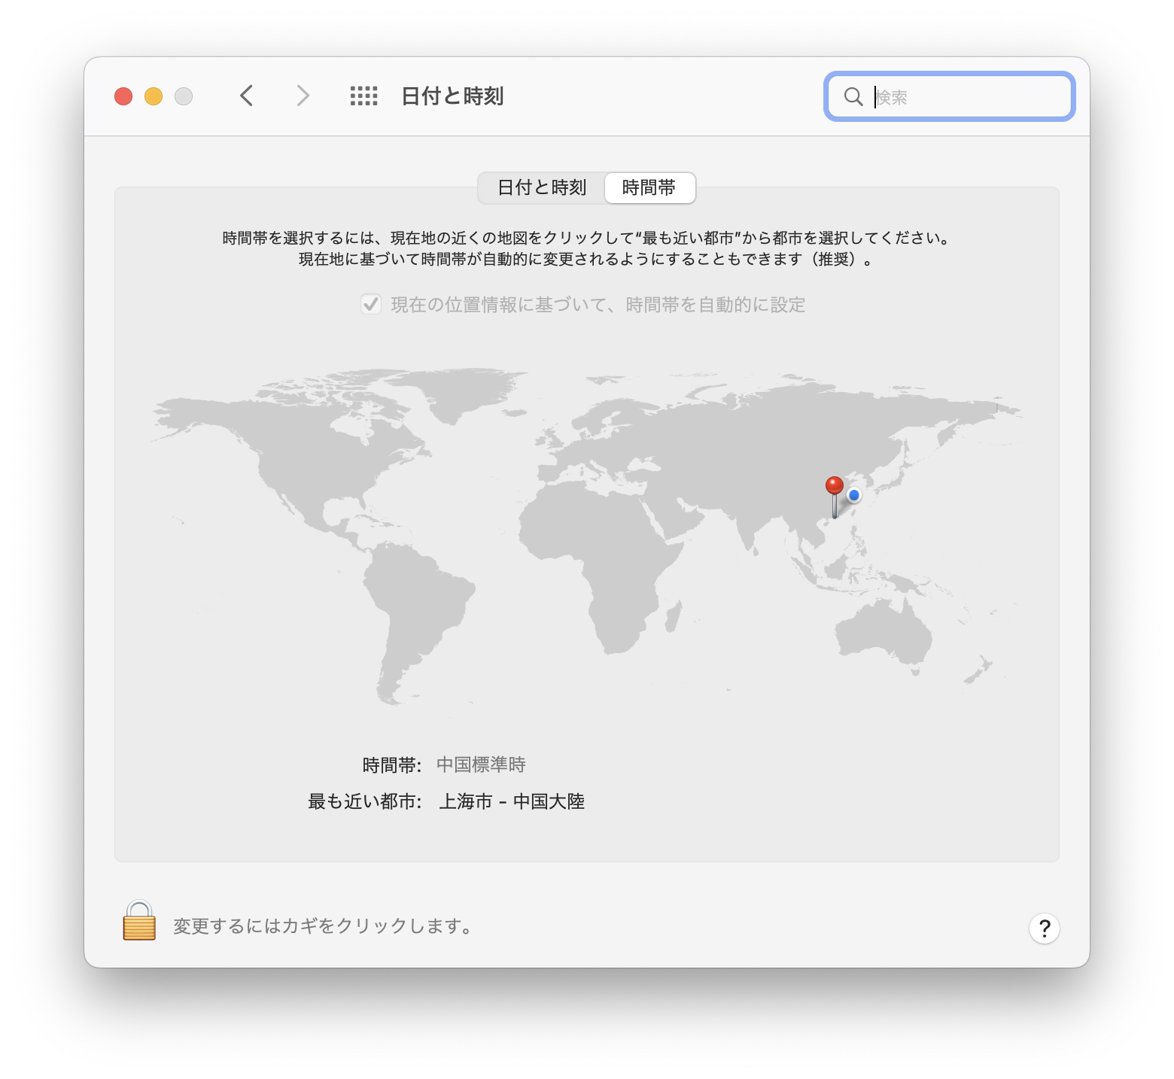This screenshot has width=1174, height=1079.
Task: Open the closest city field showing 上海市
Action: 512,802
